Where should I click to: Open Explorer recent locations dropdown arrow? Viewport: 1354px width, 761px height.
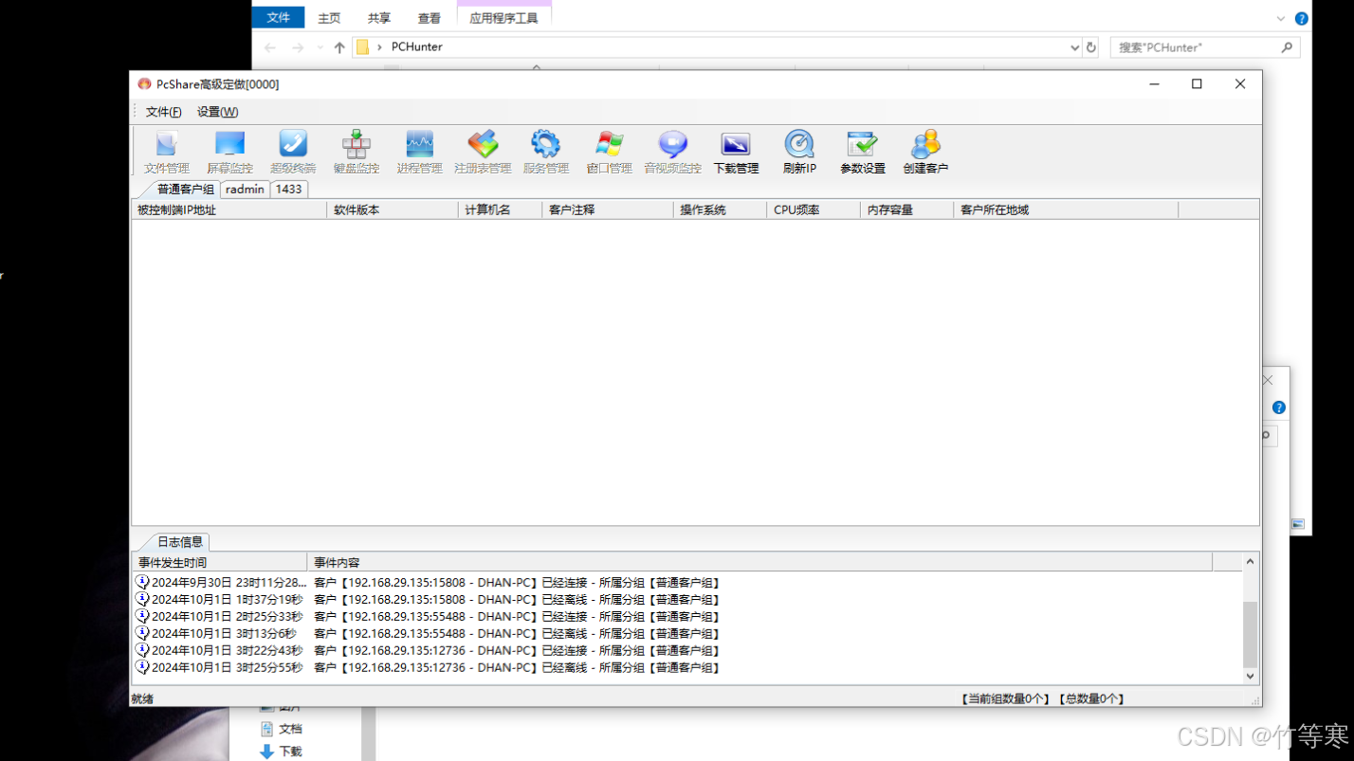coord(320,47)
